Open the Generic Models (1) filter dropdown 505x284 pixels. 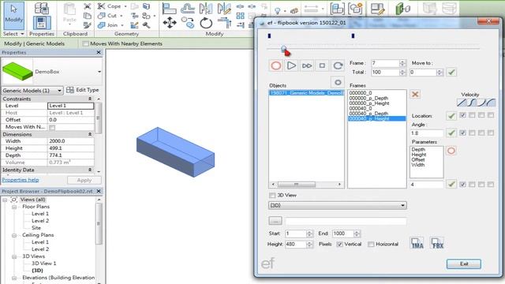point(59,91)
